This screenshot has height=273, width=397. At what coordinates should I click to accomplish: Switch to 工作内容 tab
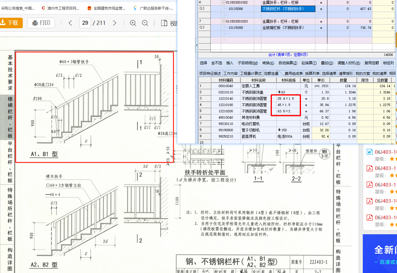pos(230,73)
